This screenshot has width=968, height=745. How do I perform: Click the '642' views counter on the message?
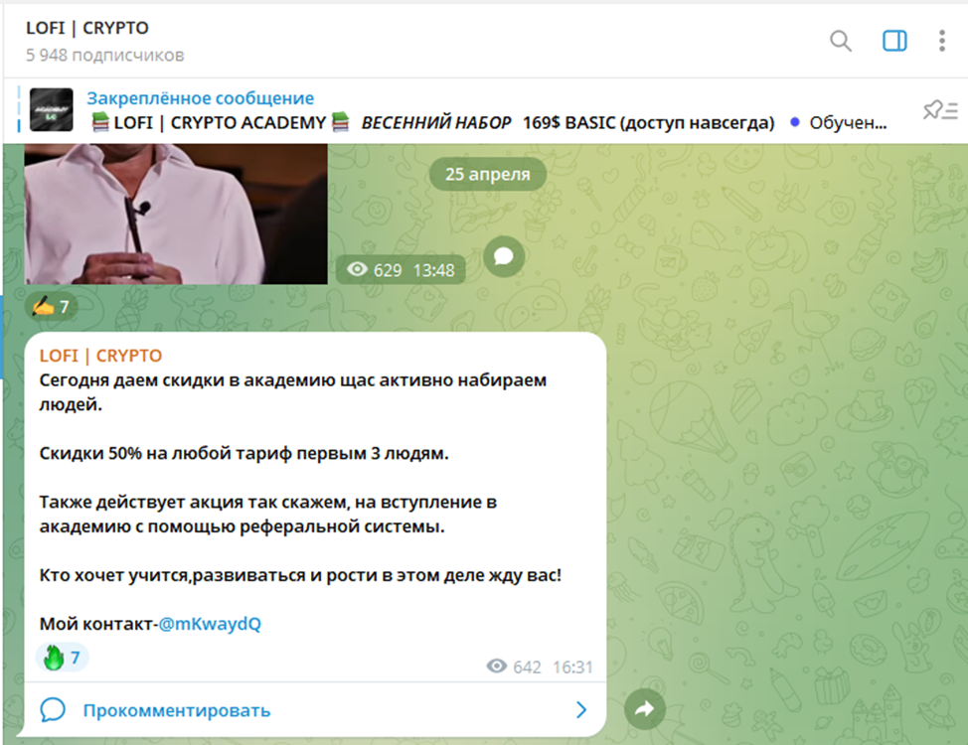pos(514,668)
